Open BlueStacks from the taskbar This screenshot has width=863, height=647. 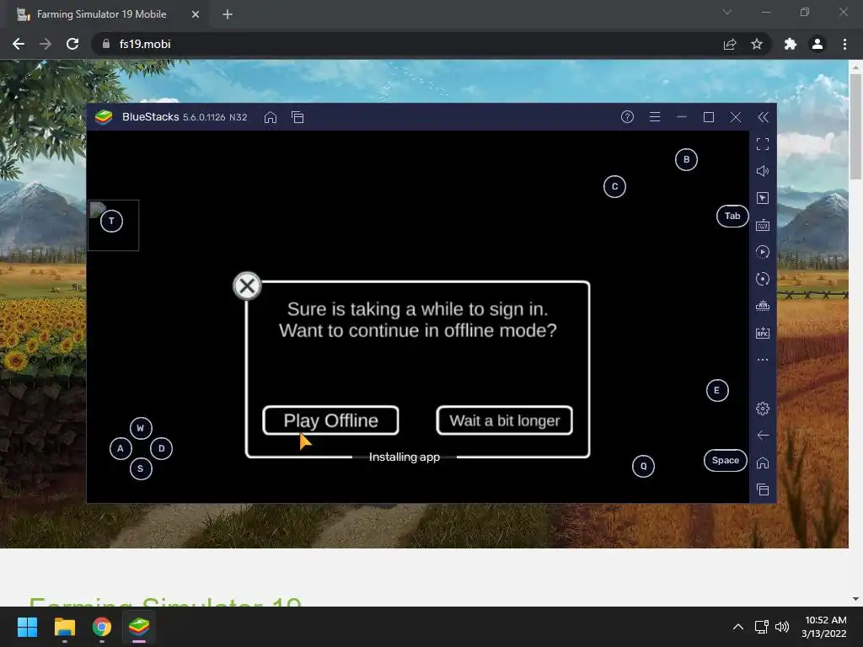(x=139, y=627)
